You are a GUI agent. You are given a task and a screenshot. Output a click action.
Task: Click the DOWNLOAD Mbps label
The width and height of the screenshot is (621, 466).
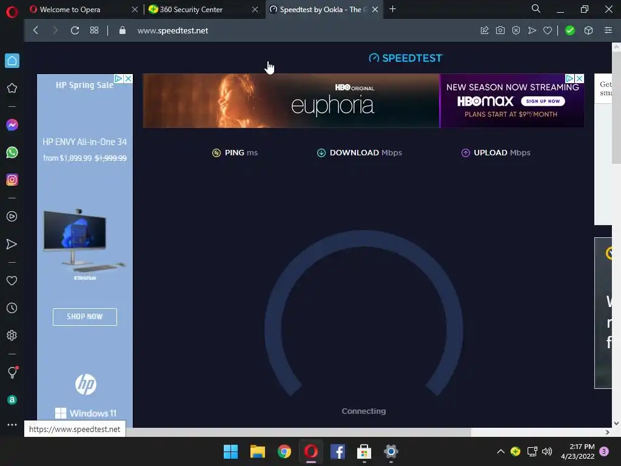[x=360, y=152]
